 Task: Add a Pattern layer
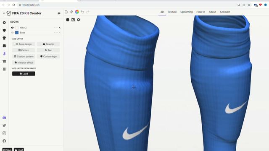click(x=24, y=50)
